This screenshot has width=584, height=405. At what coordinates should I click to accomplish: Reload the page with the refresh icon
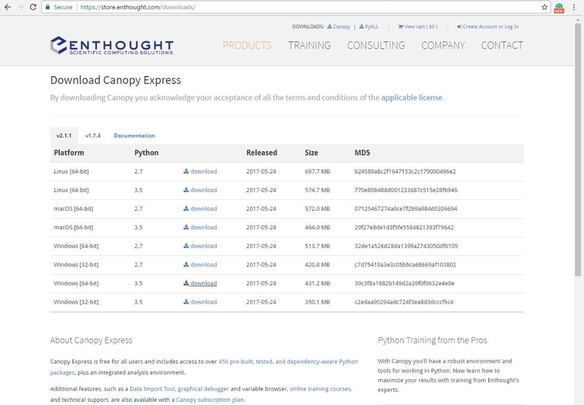pyautogui.click(x=33, y=7)
